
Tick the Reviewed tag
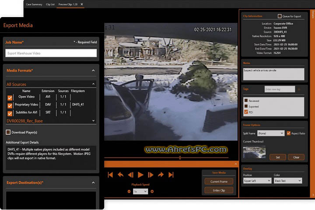pos(246,101)
